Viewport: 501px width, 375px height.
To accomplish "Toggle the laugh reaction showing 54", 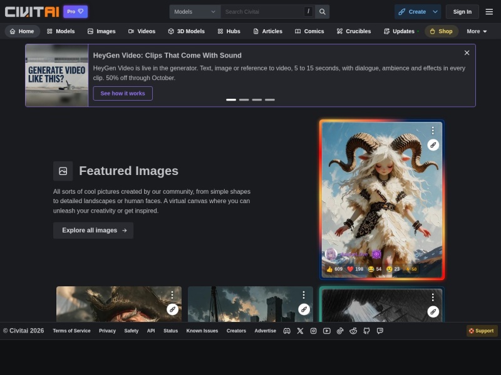I will (x=374, y=269).
